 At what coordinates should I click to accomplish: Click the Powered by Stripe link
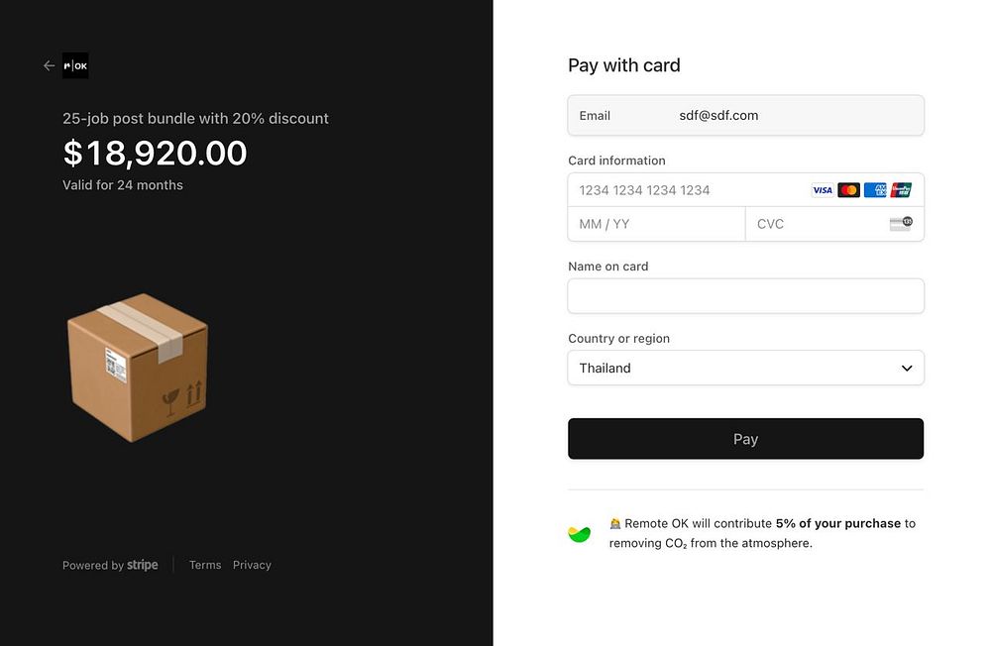[110, 565]
